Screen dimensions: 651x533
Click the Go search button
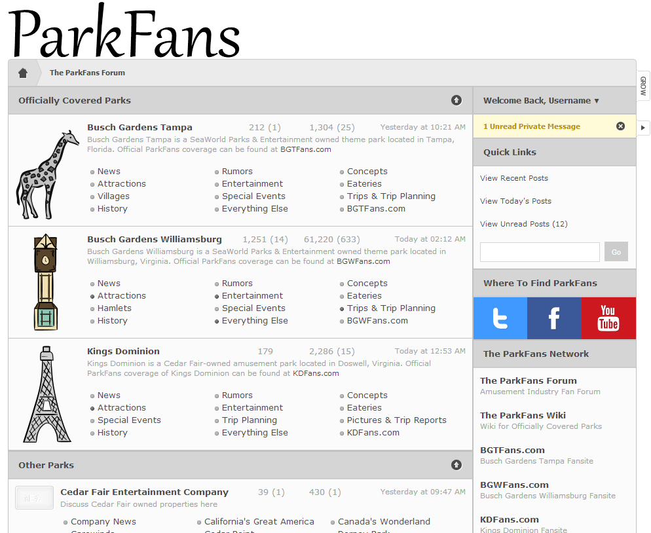pyautogui.click(x=616, y=252)
